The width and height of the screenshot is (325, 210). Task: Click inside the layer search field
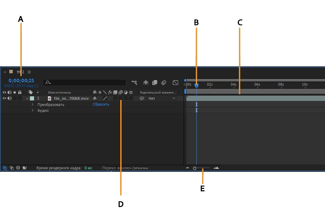84,82
